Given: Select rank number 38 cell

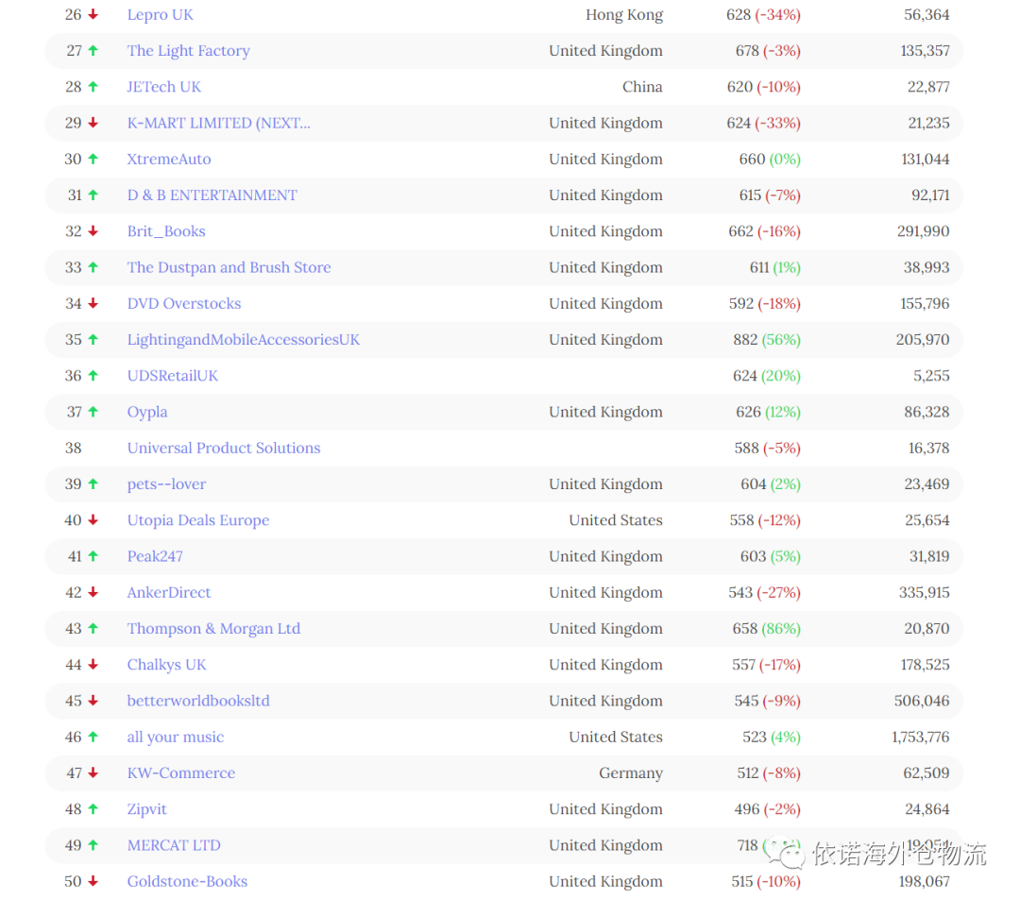Looking at the screenshot, I should [x=73, y=449].
